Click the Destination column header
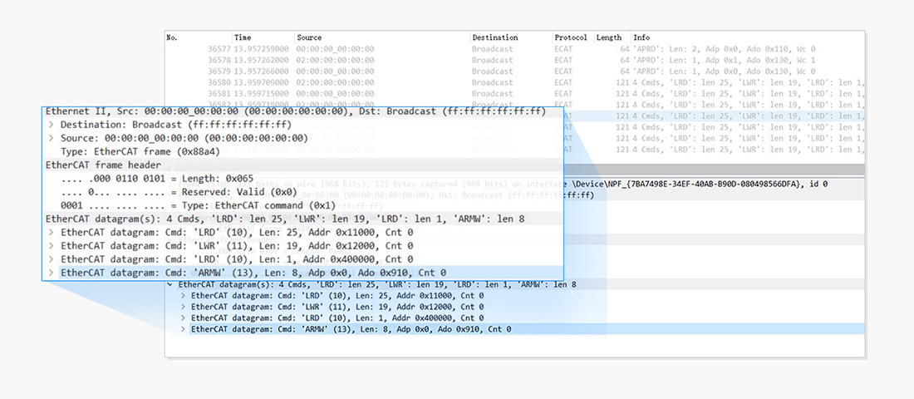The height and width of the screenshot is (399, 914). [x=494, y=37]
